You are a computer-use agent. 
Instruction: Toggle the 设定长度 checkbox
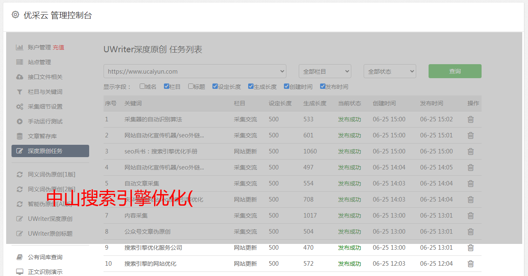(215, 86)
